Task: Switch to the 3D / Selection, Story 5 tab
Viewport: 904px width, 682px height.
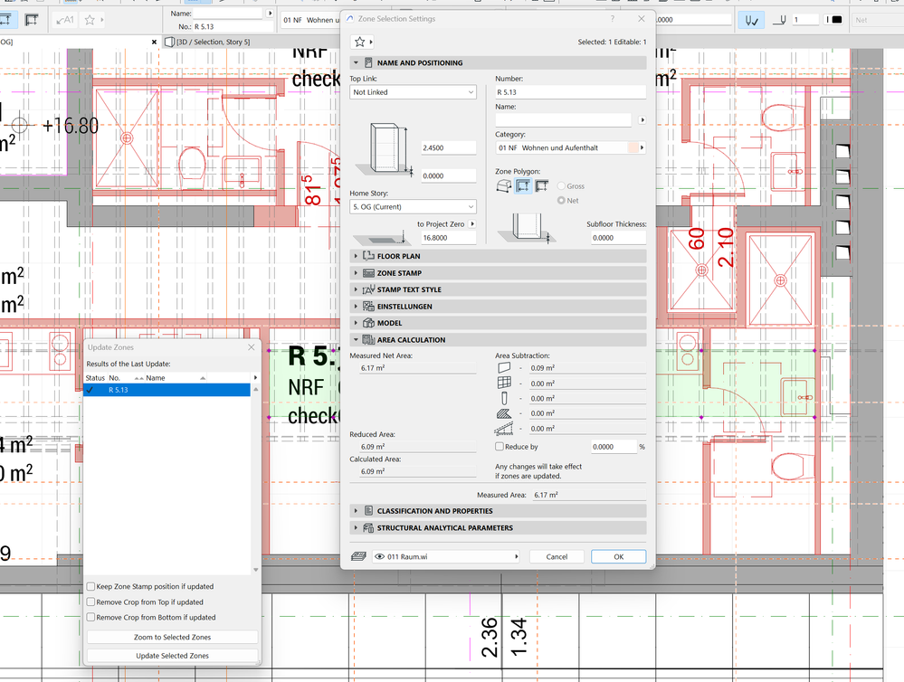Action: pyautogui.click(x=213, y=42)
